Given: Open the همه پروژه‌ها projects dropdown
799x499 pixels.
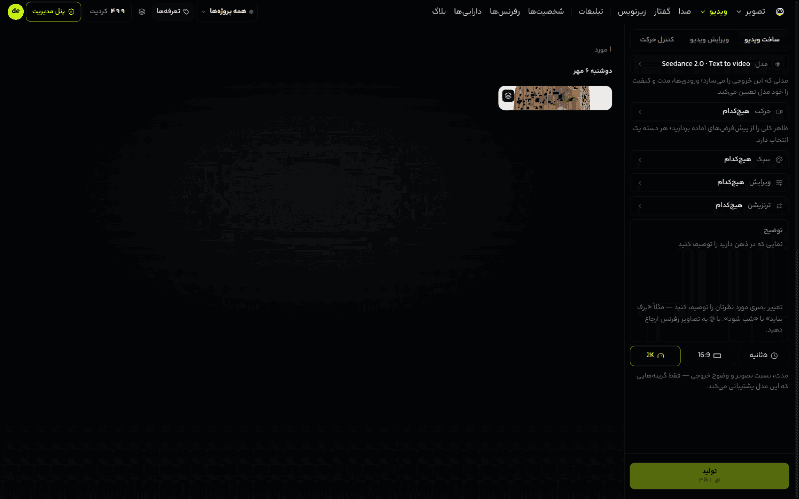Looking at the screenshot, I should point(228,12).
